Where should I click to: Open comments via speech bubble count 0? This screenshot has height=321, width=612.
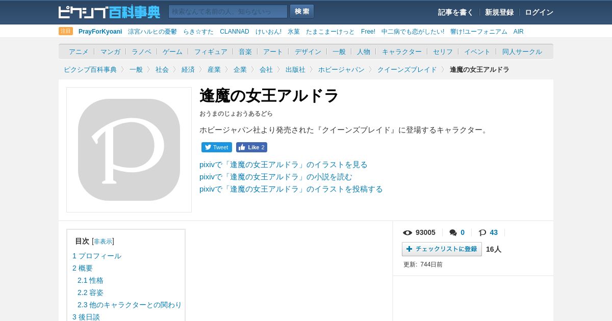(x=457, y=232)
